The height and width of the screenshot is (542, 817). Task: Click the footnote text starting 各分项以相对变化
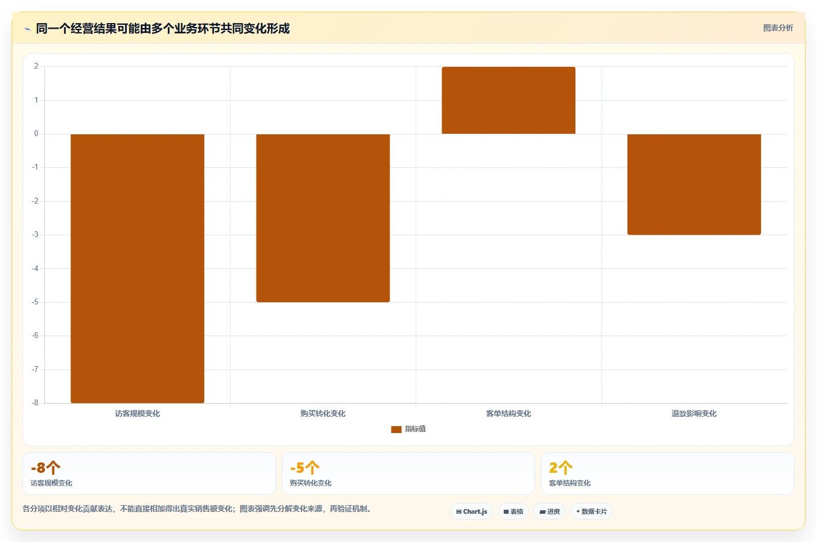click(x=198, y=509)
